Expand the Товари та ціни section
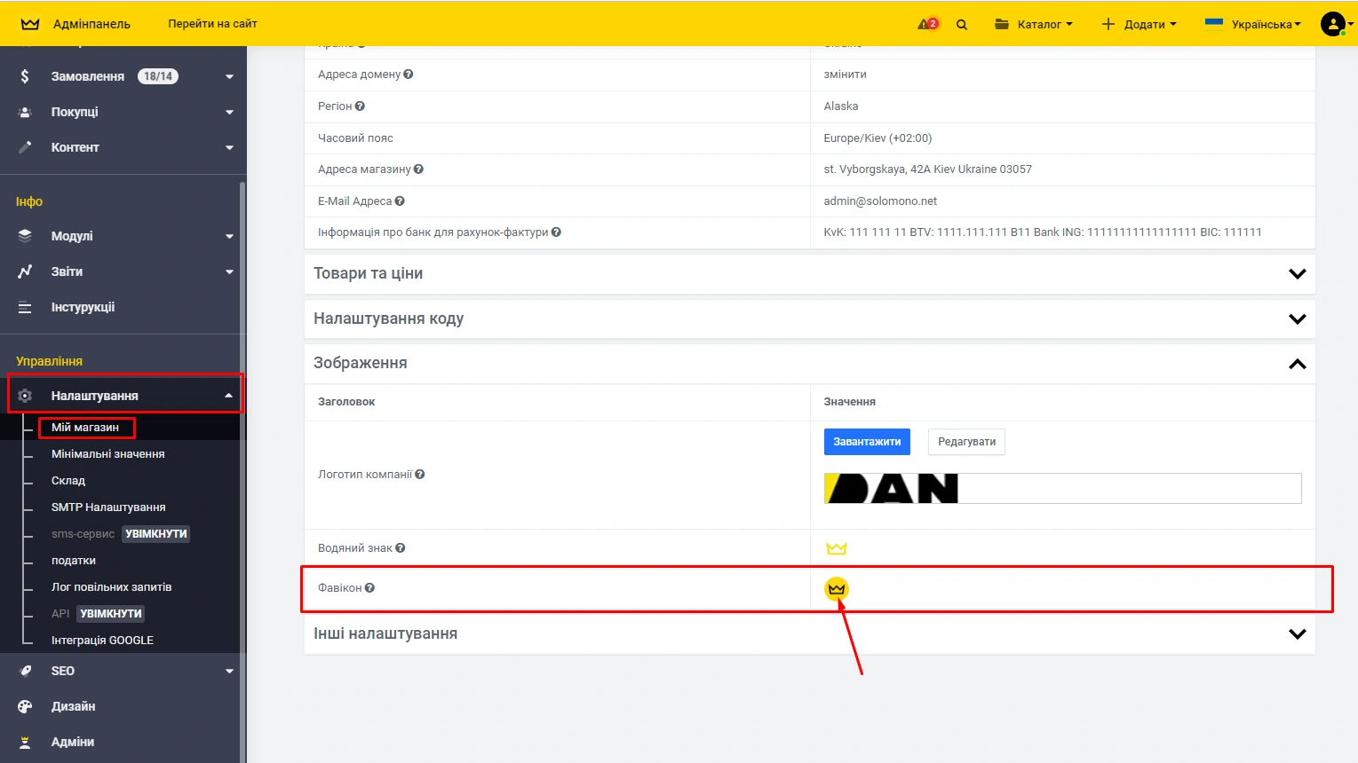1358x763 pixels. [1297, 274]
